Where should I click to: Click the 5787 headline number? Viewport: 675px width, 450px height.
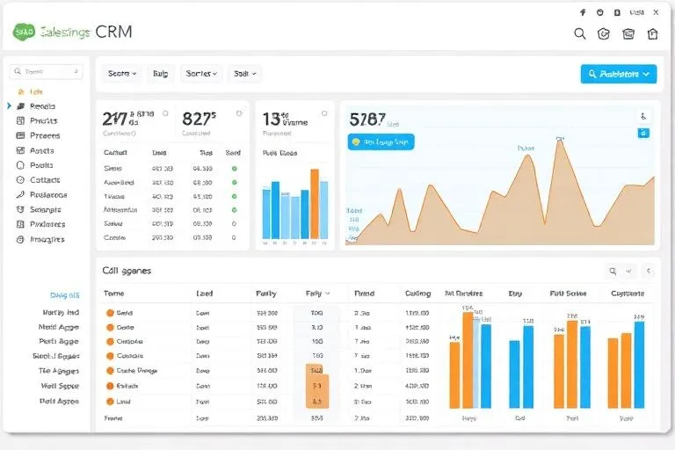click(367, 120)
